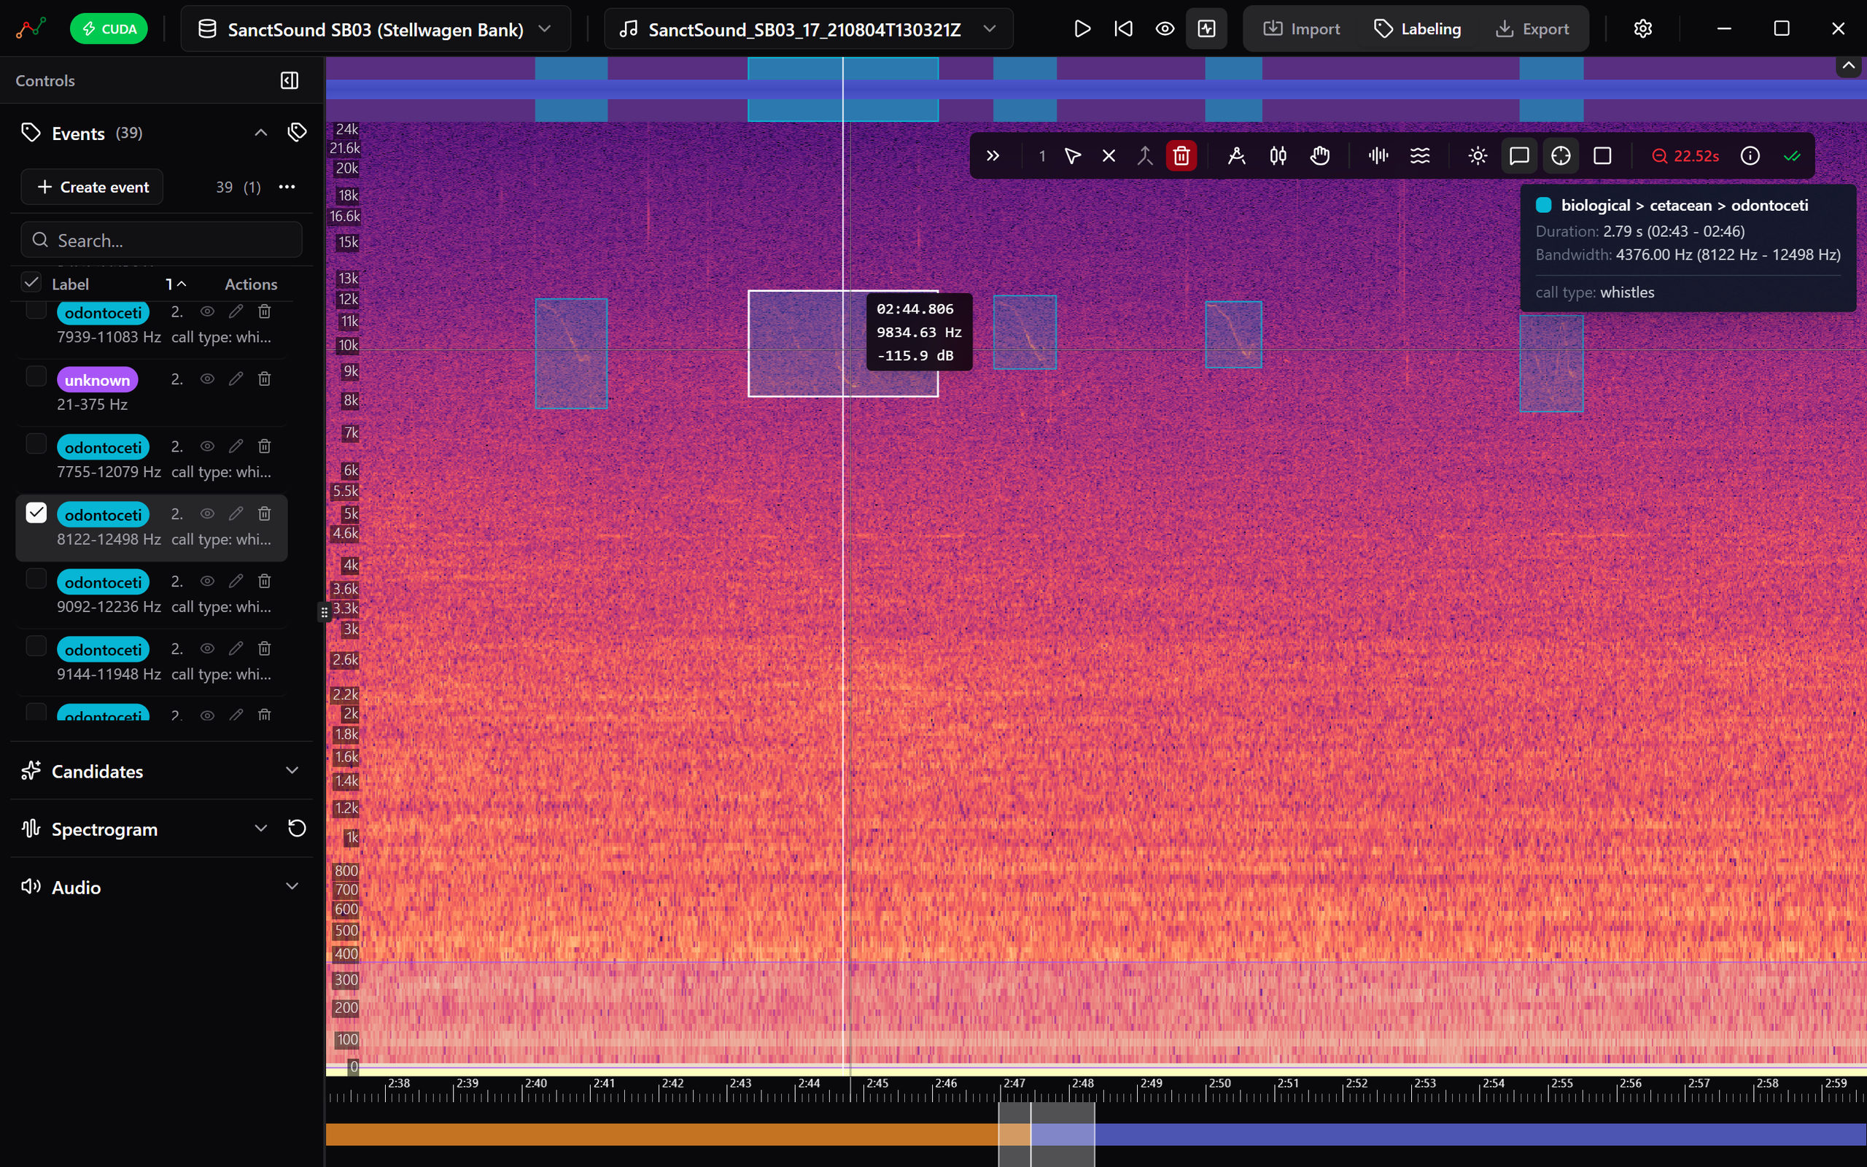Click the Create event button

pyautogui.click(x=92, y=187)
